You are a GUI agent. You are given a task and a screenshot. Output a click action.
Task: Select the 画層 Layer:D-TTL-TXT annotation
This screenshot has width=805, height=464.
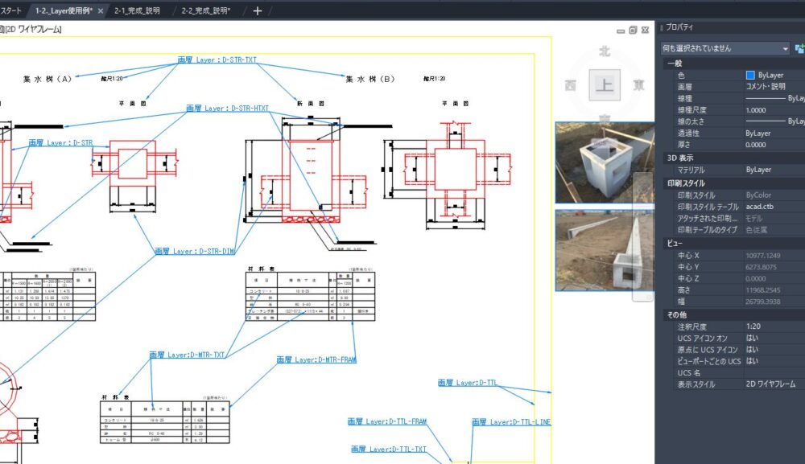click(x=389, y=450)
